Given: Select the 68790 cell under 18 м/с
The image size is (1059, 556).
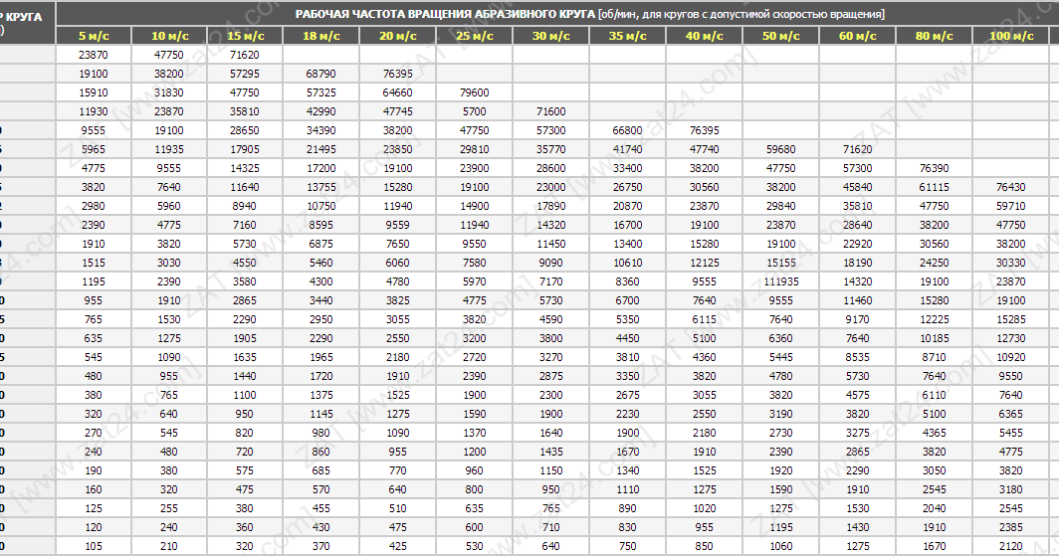Looking at the screenshot, I should pyautogui.click(x=320, y=74).
